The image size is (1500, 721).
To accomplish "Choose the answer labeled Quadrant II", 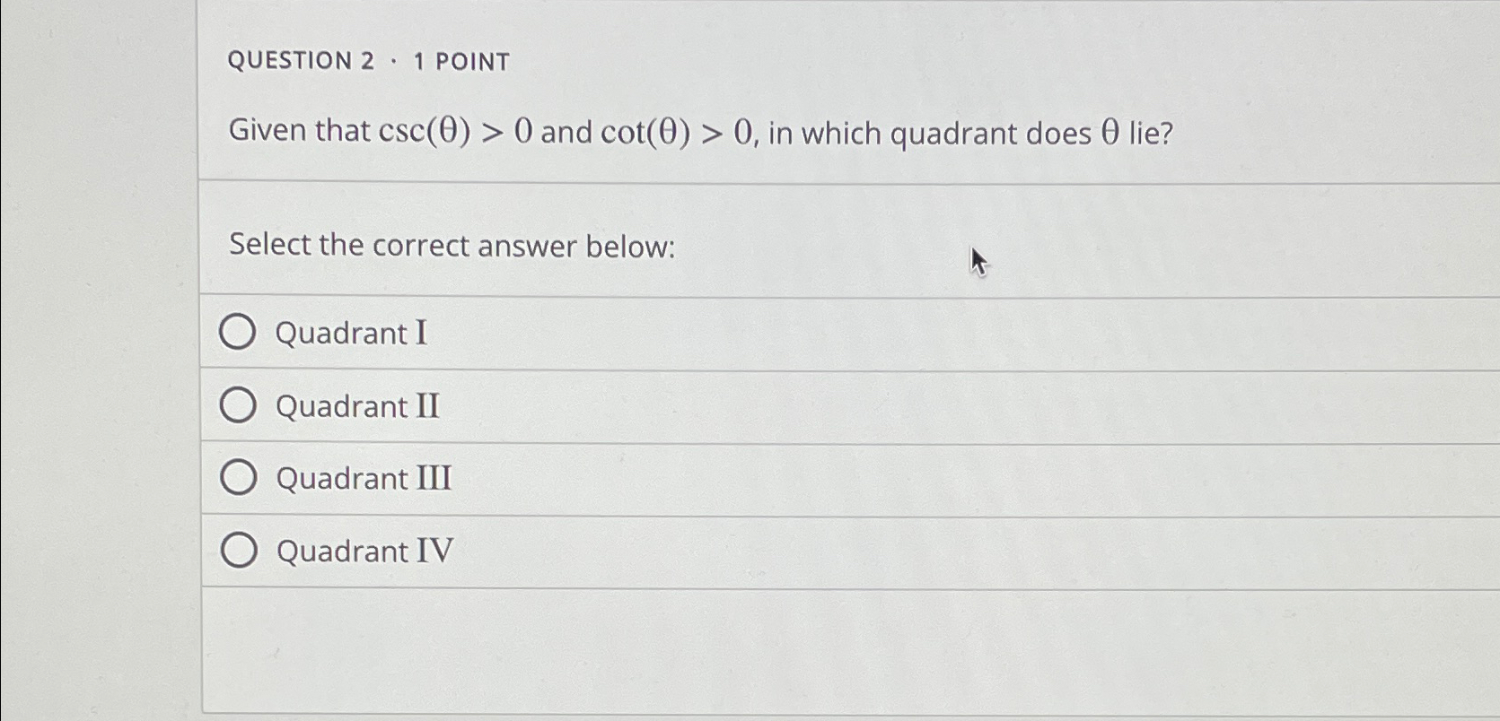I will pyautogui.click(x=357, y=405).
